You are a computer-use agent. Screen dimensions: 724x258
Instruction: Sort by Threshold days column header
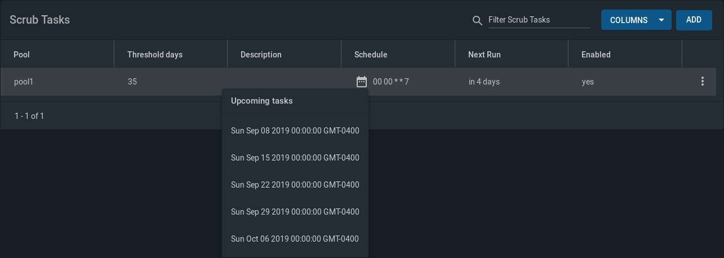click(155, 55)
